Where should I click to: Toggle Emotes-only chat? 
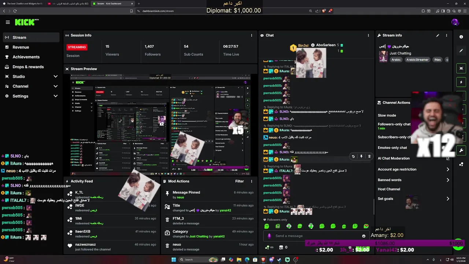click(392, 148)
